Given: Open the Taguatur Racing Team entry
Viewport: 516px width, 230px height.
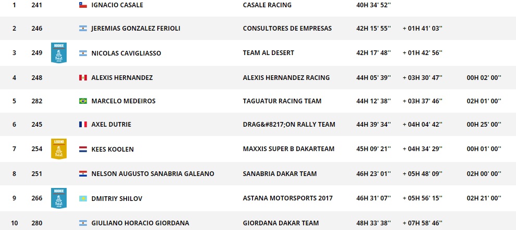Looking at the screenshot, I should pyautogui.click(x=282, y=101).
